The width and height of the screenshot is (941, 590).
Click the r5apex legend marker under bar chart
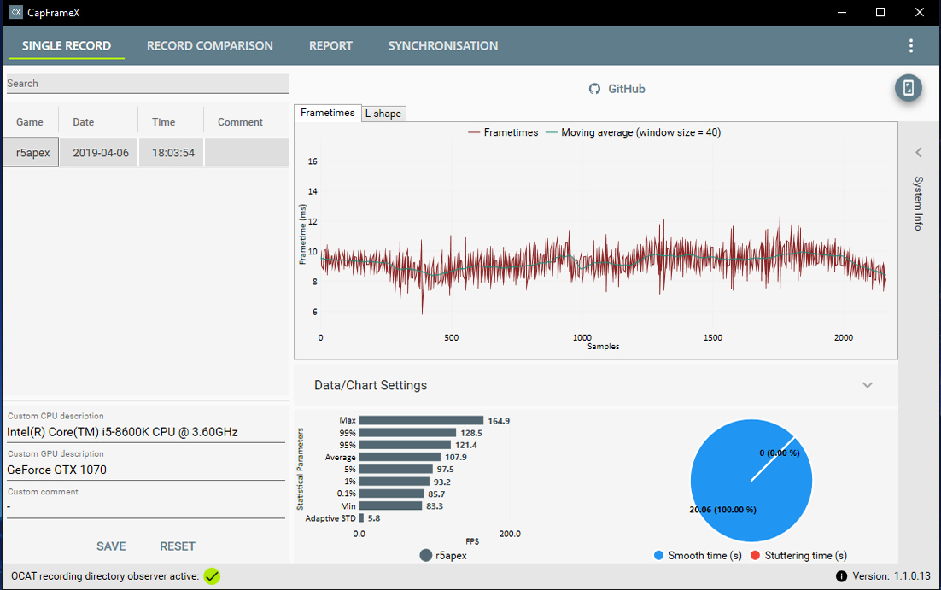click(425, 556)
